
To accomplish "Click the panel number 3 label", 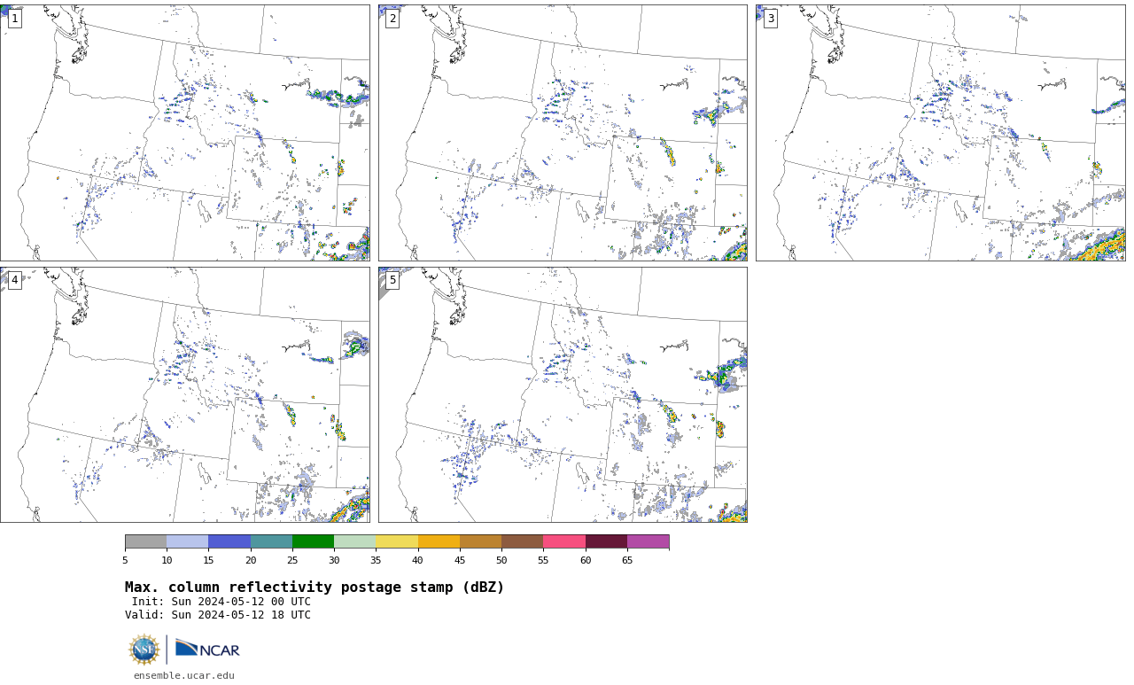I will [770, 19].
